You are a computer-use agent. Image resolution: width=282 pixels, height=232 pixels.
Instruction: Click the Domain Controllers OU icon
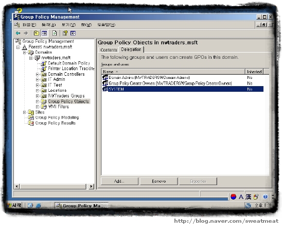[x=44, y=74]
